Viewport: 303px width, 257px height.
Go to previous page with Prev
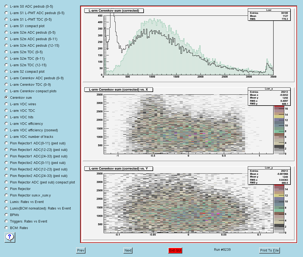click(x=81, y=250)
